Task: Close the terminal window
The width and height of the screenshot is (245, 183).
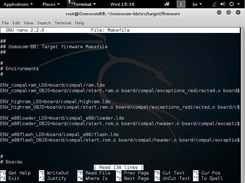Action: (x=238, y=13)
